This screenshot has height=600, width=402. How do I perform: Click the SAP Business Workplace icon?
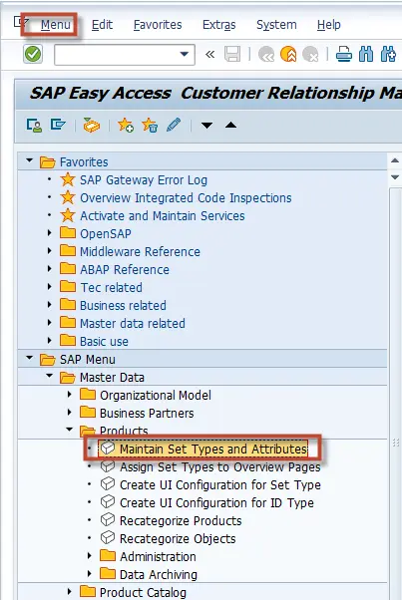[x=92, y=126]
